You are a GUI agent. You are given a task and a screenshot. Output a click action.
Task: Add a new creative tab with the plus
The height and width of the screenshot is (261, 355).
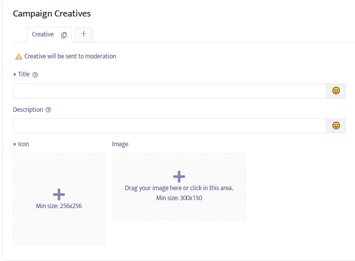click(x=83, y=34)
